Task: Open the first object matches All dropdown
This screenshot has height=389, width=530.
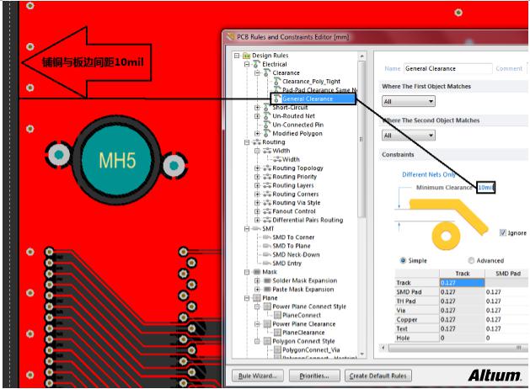Action: [x=408, y=101]
